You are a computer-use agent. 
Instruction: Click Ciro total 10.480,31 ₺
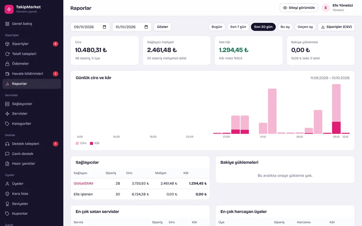(x=91, y=50)
